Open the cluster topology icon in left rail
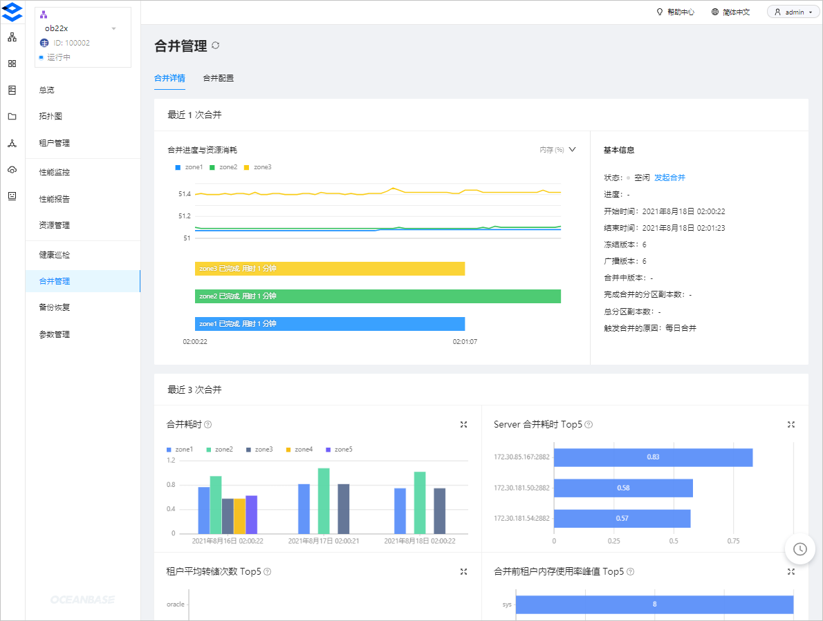 pyautogui.click(x=12, y=37)
